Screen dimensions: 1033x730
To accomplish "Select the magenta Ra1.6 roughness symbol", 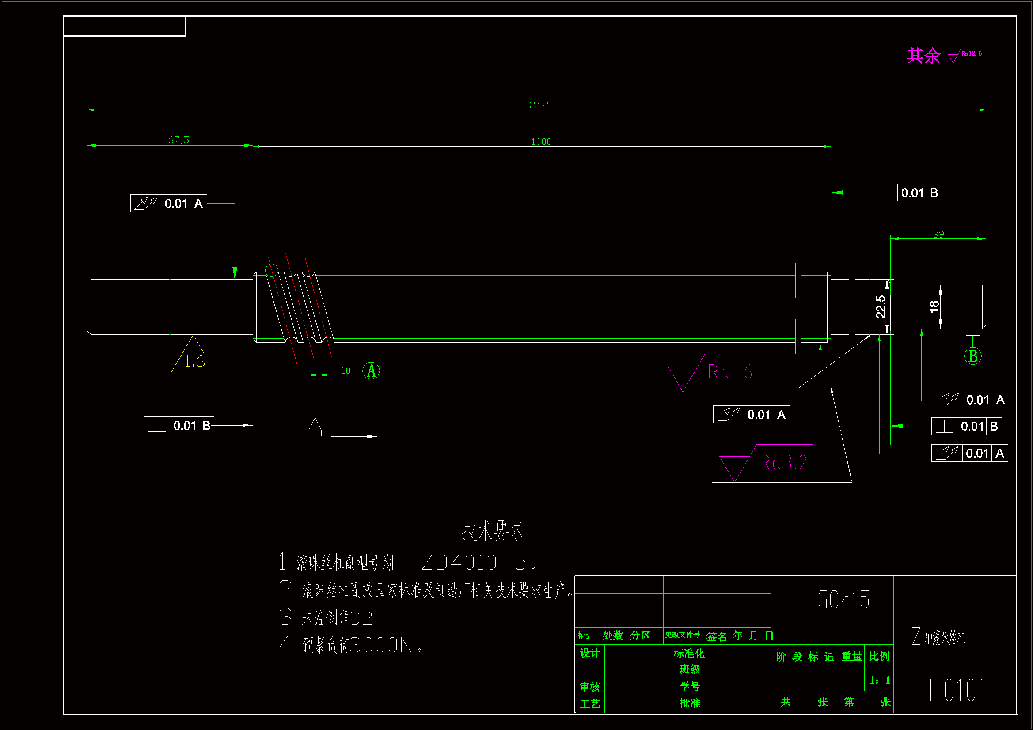I will coord(729,372).
